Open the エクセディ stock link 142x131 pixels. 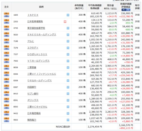tap(33, 48)
